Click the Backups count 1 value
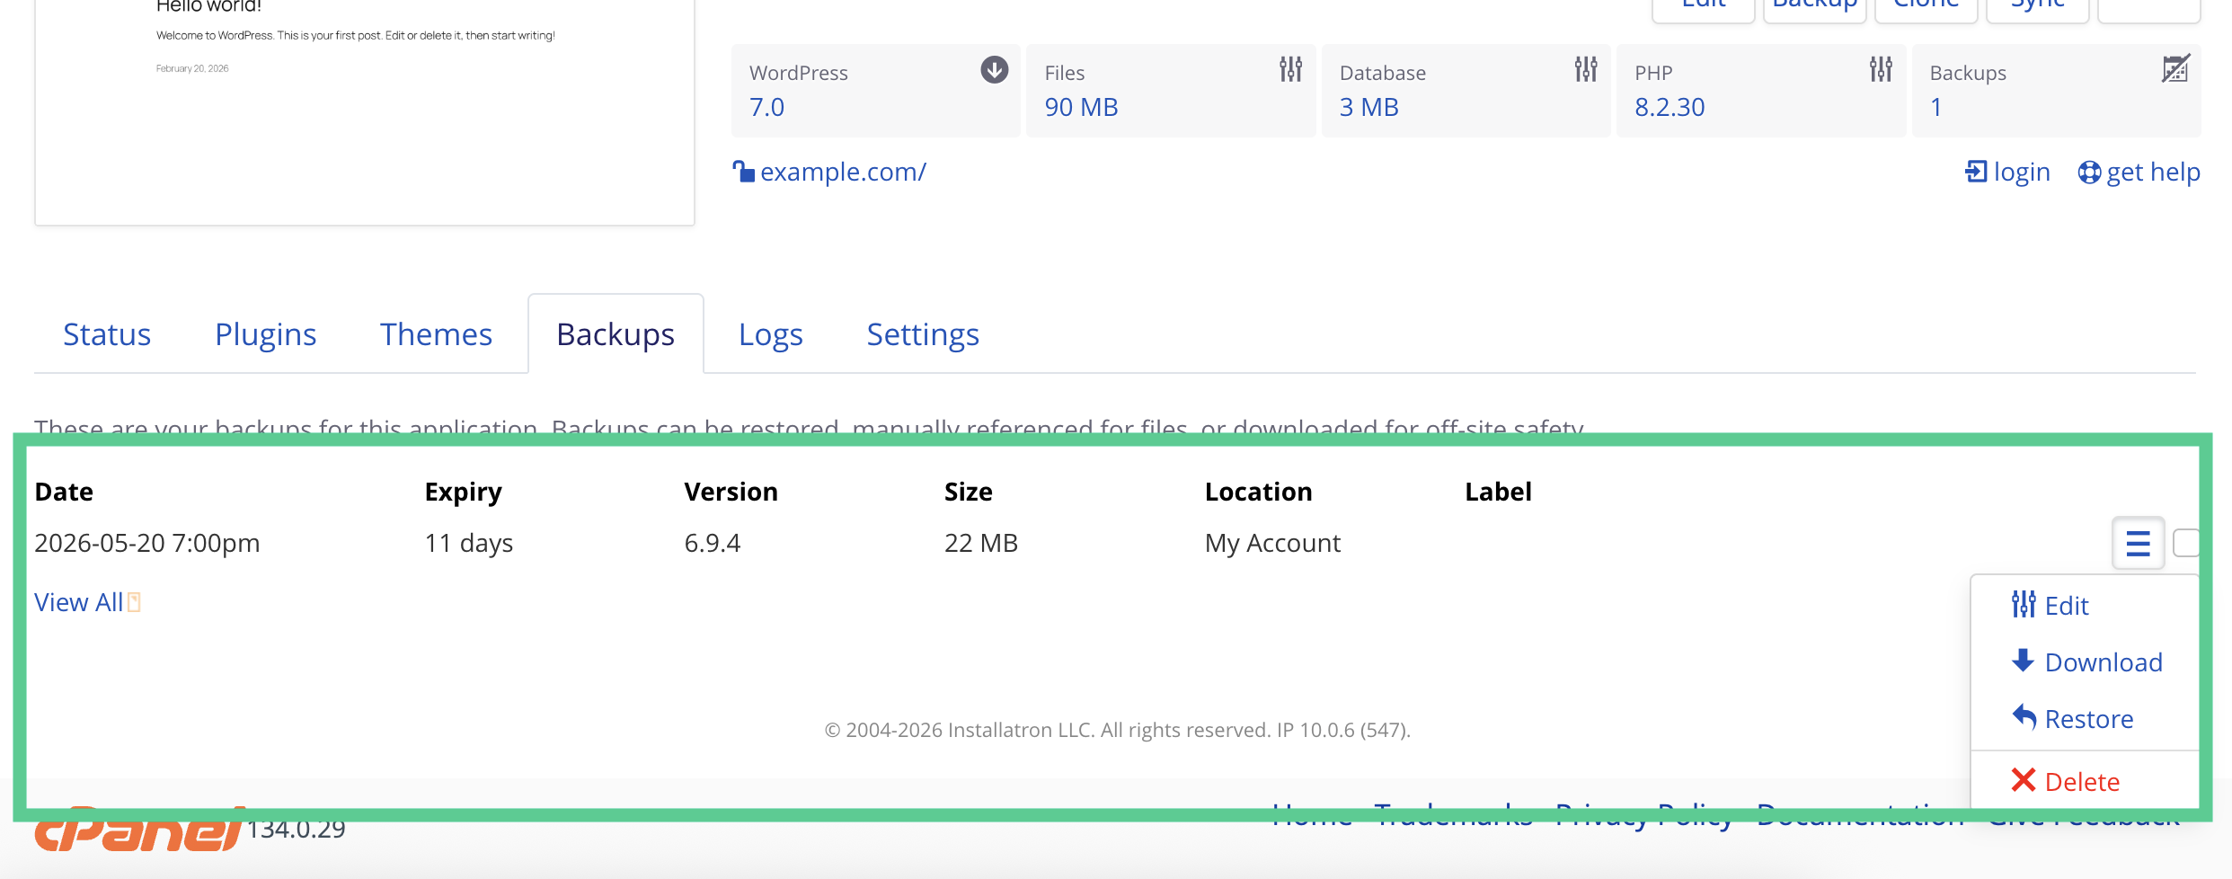 coord(1936,107)
